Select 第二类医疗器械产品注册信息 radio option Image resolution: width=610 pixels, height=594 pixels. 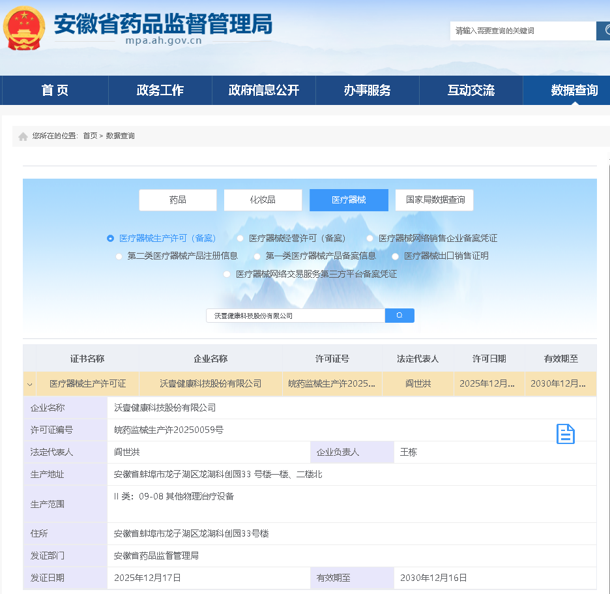click(x=119, y=256)
